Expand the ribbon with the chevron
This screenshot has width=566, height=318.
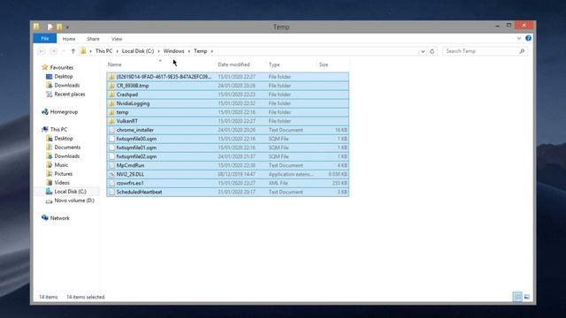click(x=519, y=38)
